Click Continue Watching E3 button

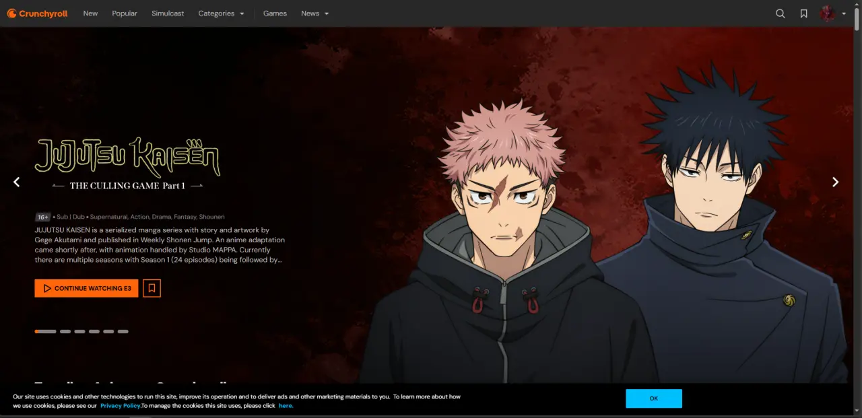pos(86,288)
